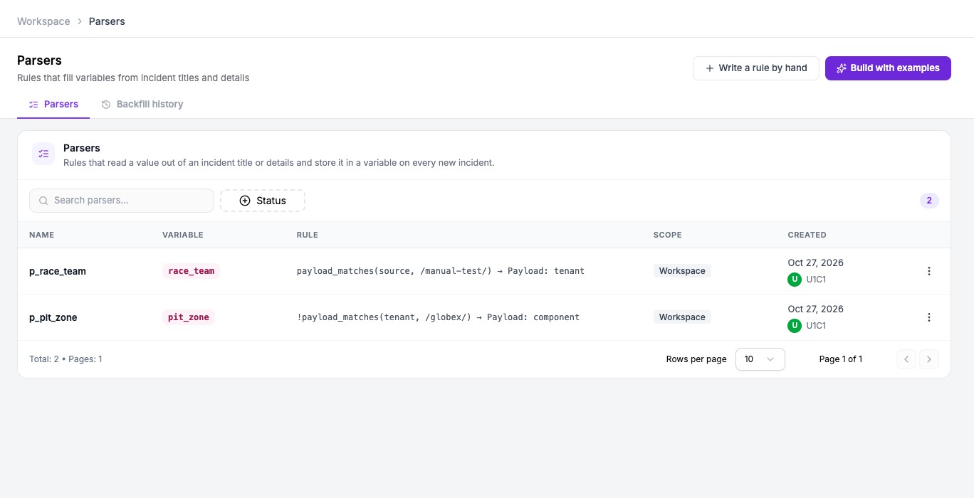Click the pit_zone variable tag
The width and height of the screenshot is (974, 498).
pos(189,317)
